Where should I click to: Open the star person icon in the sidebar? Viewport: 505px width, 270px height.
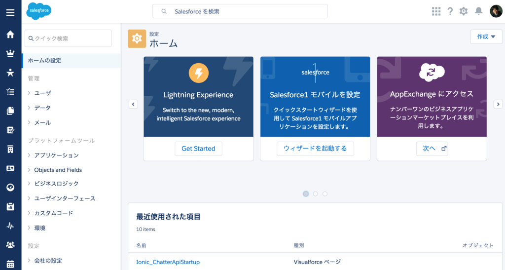click(x=10, y=73)
